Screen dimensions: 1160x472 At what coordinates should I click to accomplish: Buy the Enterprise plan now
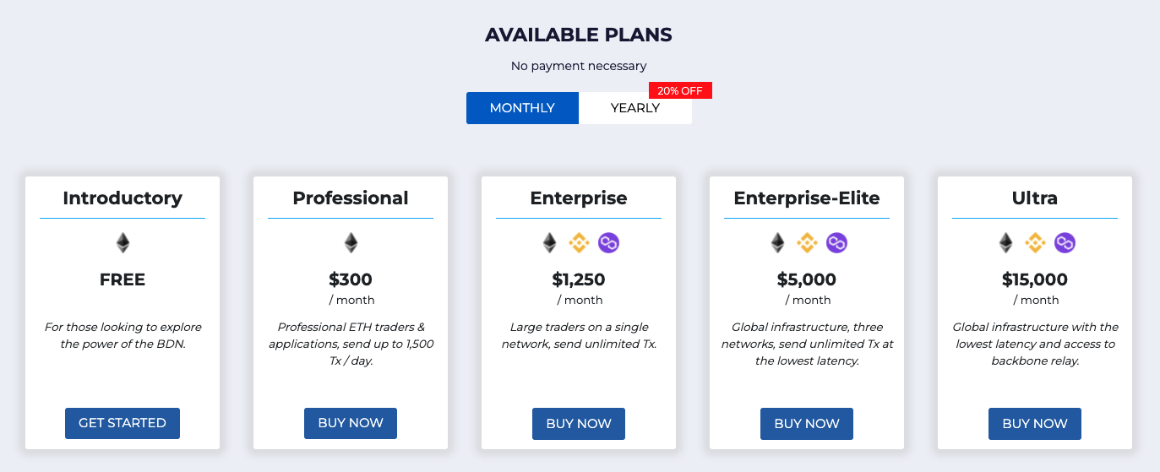tap(579, 423)
